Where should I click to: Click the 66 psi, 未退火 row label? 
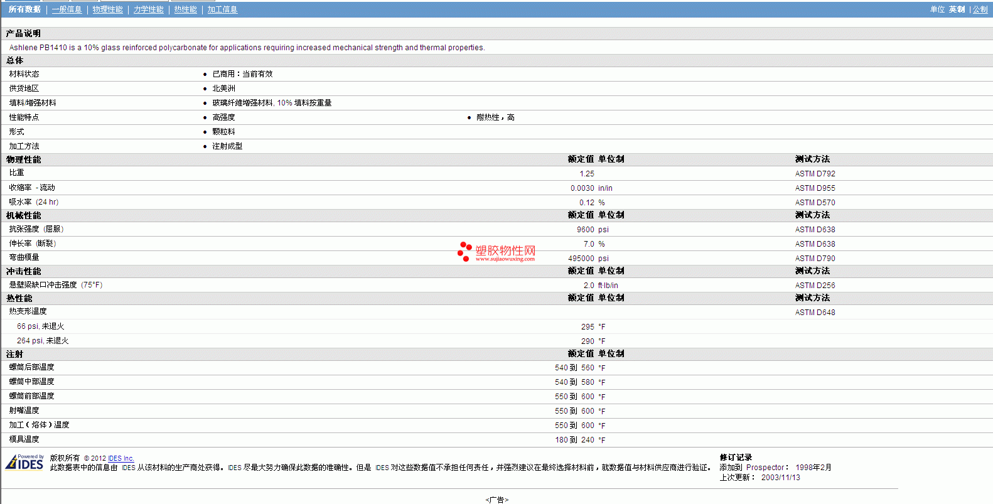(40, 326)
